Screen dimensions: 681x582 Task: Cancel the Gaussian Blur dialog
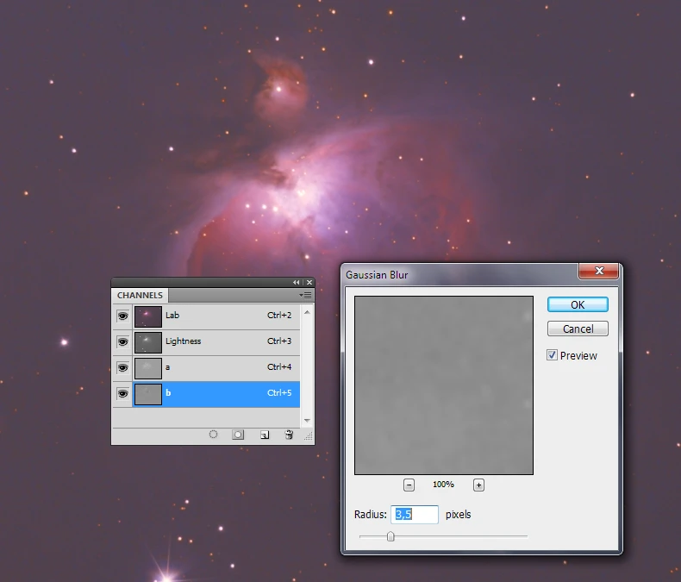[578, 329]
